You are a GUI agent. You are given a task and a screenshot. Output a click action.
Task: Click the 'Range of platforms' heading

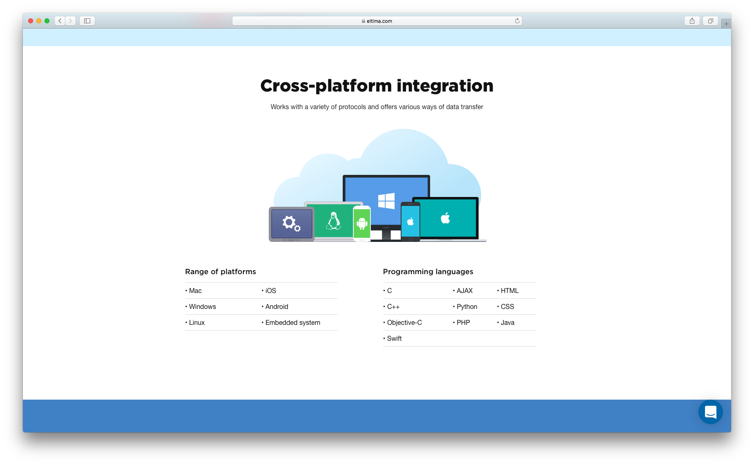pyautogui.click(x=221, y=272)
